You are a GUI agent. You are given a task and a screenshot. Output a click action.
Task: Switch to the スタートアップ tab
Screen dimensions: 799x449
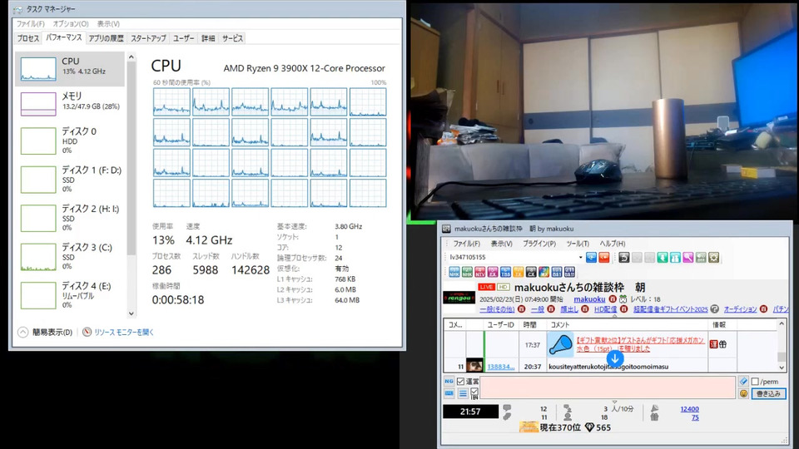(148, 38)
